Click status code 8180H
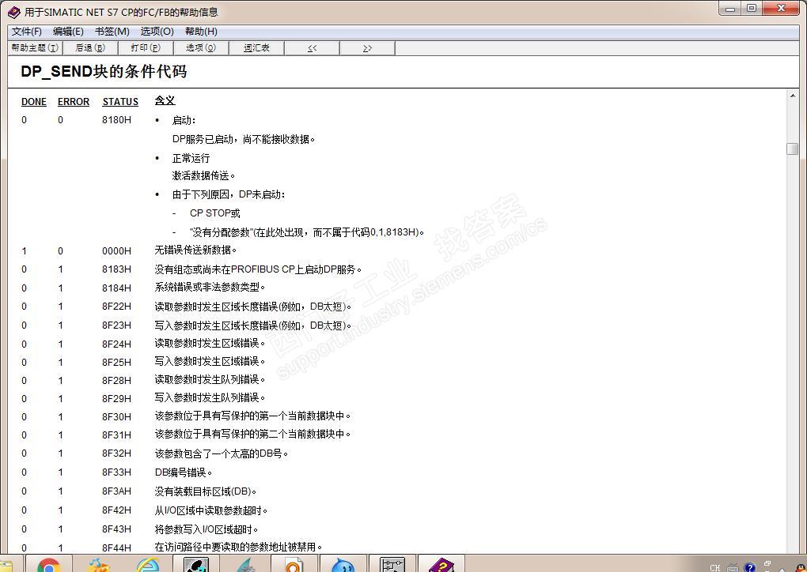This screenshot has height=572, width=807. (x=116, y=120)
